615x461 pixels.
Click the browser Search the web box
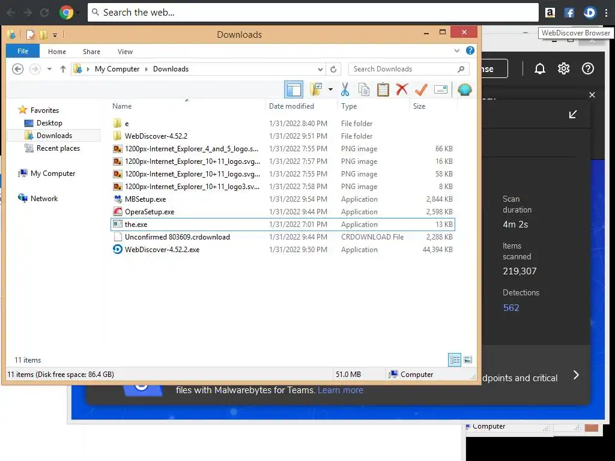pos(313,13)
